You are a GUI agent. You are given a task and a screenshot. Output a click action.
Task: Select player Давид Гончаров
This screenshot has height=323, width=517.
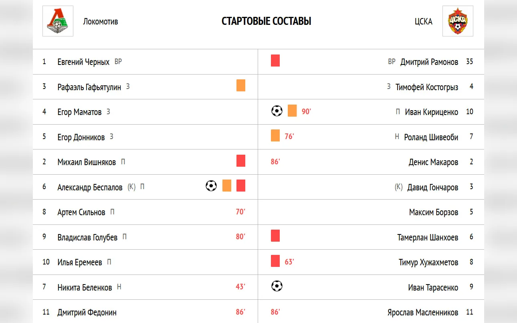[x=432, y=188]
